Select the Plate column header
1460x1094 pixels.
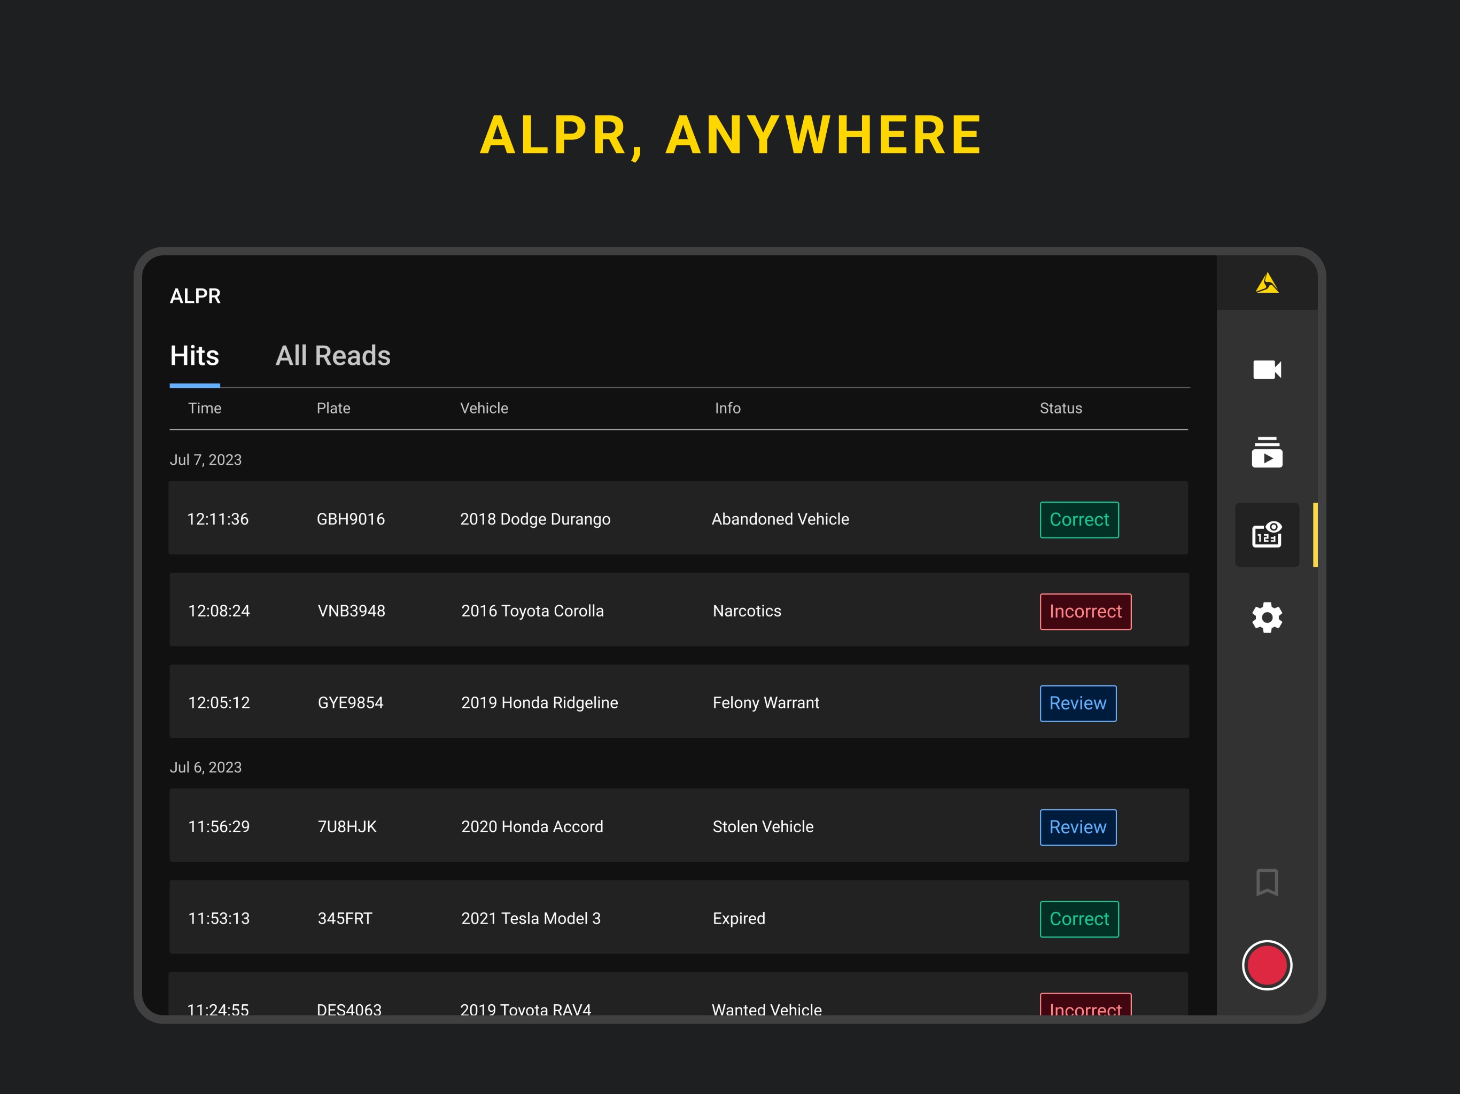point(333,409)
